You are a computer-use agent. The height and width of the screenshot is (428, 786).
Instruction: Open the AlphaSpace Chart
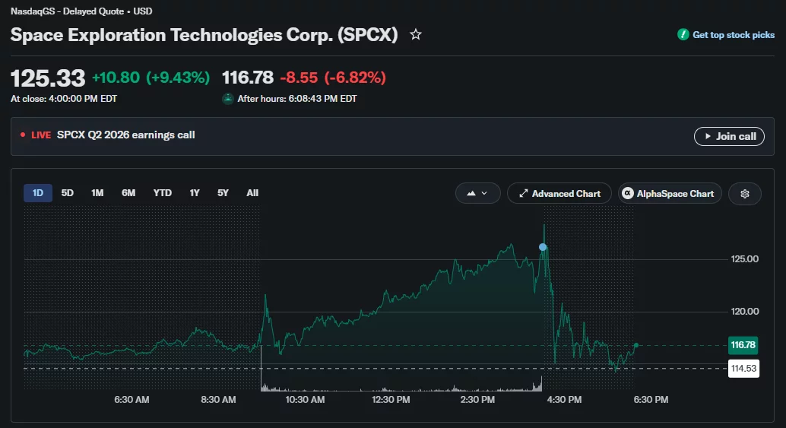(670, 193)
